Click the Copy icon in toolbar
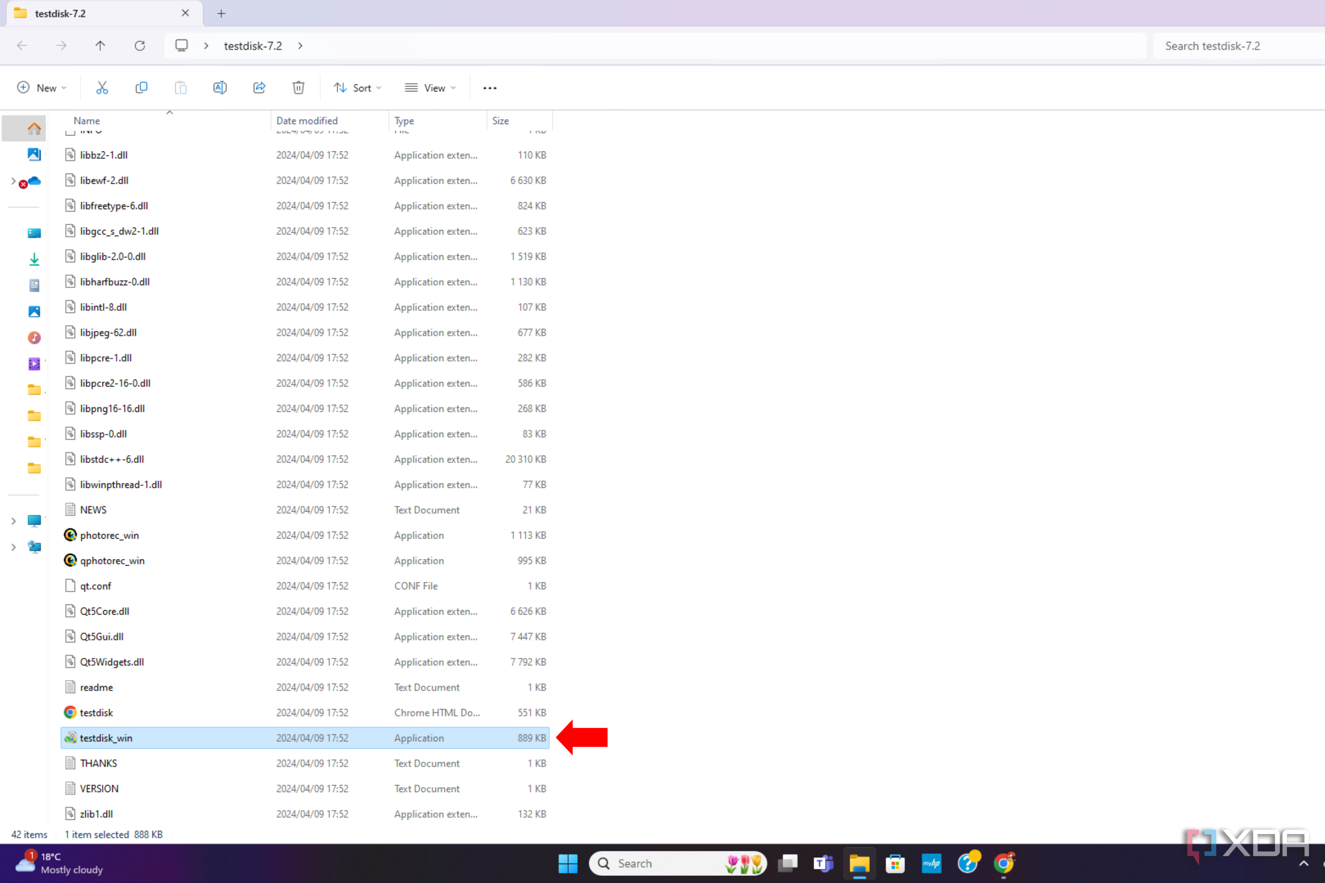The height and width of the screenshot is (883, 1325). point(141,88)
